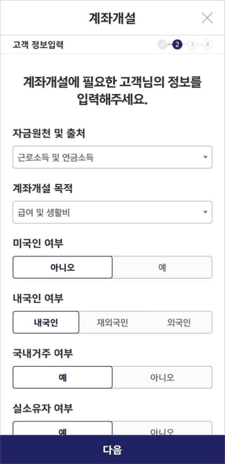Select 아니오 for 실소유자 여부
Image resolution: width=225 pixels, height=464 pixels.
[x=162, y=428]
